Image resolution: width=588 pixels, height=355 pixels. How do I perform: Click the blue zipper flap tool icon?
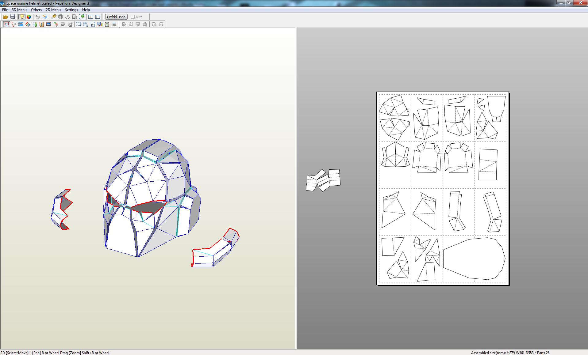tap(21, 24)
